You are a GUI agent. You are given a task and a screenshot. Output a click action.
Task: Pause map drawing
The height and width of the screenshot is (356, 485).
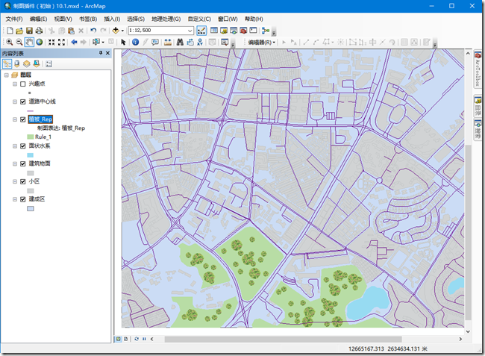coord(144,339)
